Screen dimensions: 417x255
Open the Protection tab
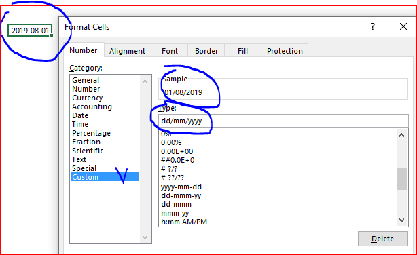[285, 51]
